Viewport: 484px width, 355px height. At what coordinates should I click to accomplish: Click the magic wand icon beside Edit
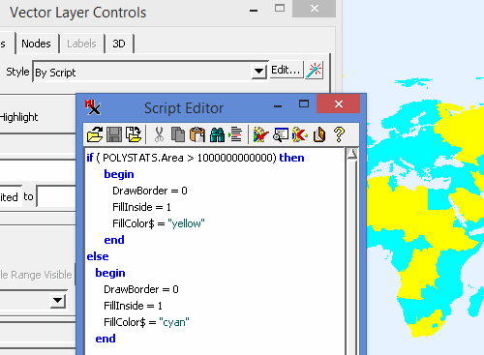click(x=315, y=70)
